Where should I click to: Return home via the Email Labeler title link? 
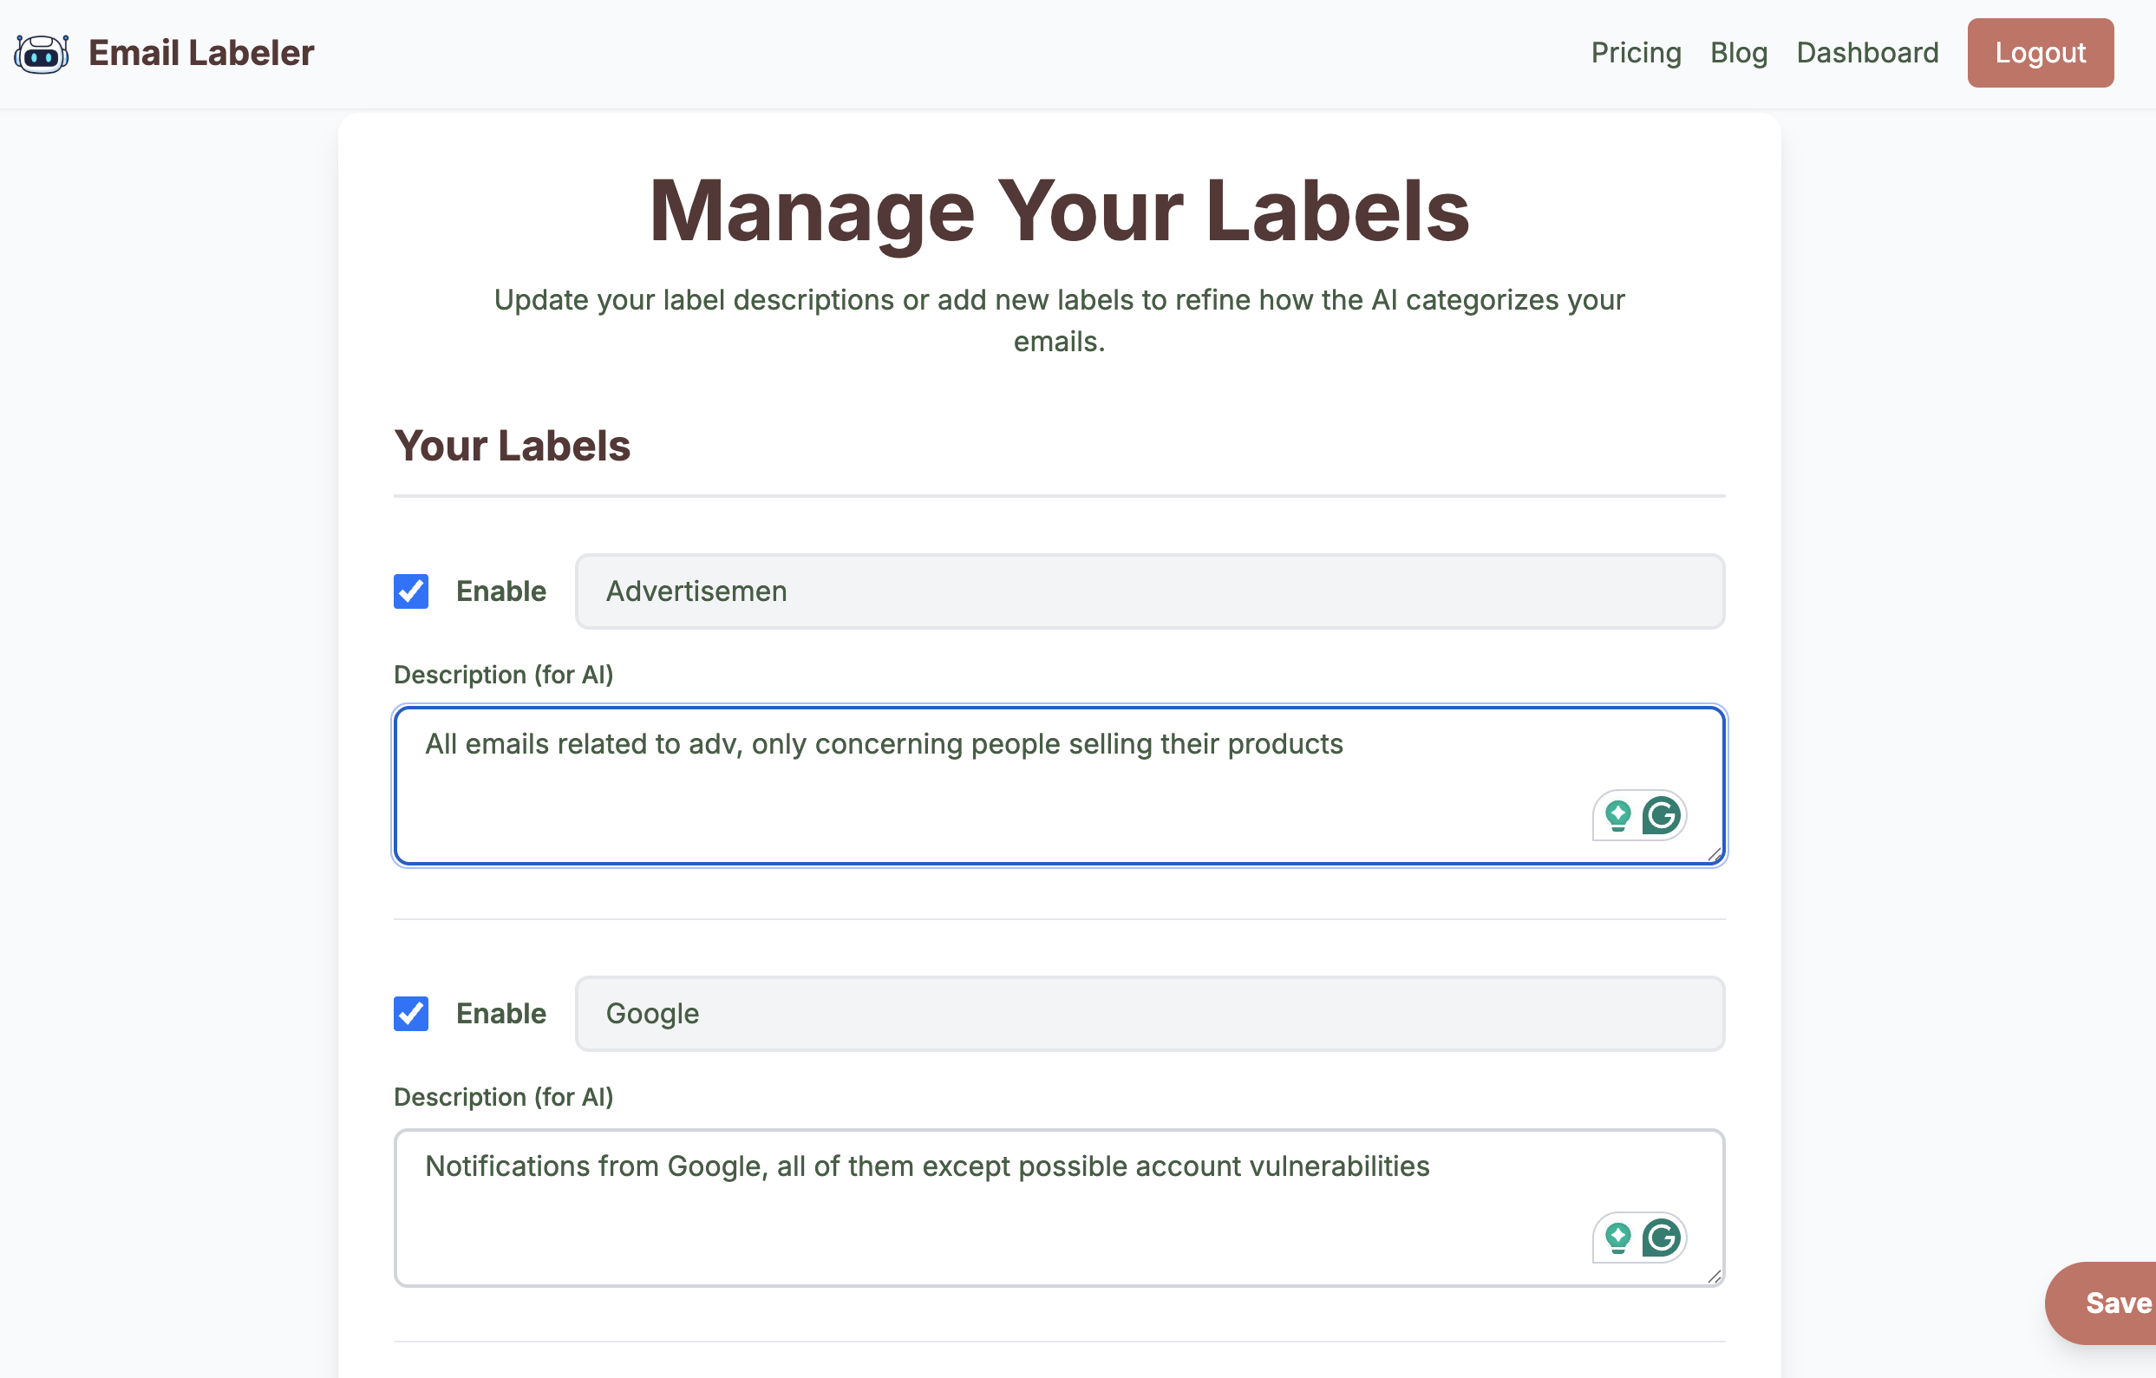(200, 53)
